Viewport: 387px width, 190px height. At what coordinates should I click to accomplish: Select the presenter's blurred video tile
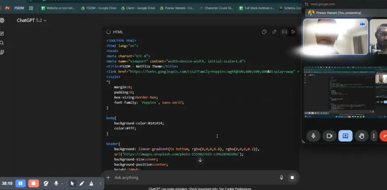tap(335, 37)
